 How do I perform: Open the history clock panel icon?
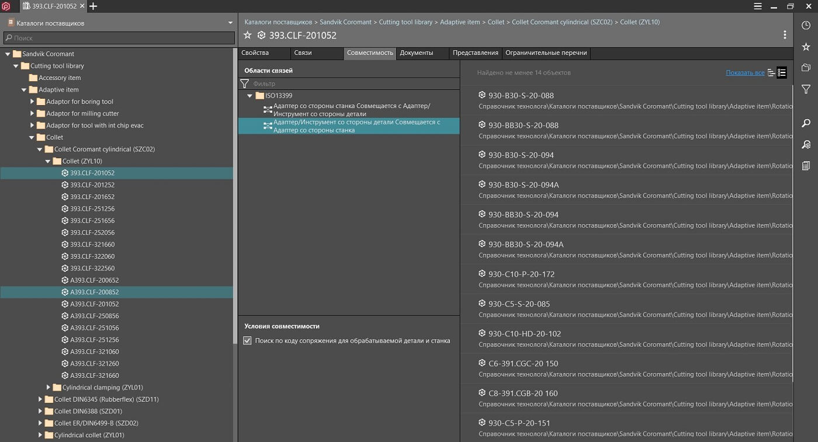(x=806, y=26)
